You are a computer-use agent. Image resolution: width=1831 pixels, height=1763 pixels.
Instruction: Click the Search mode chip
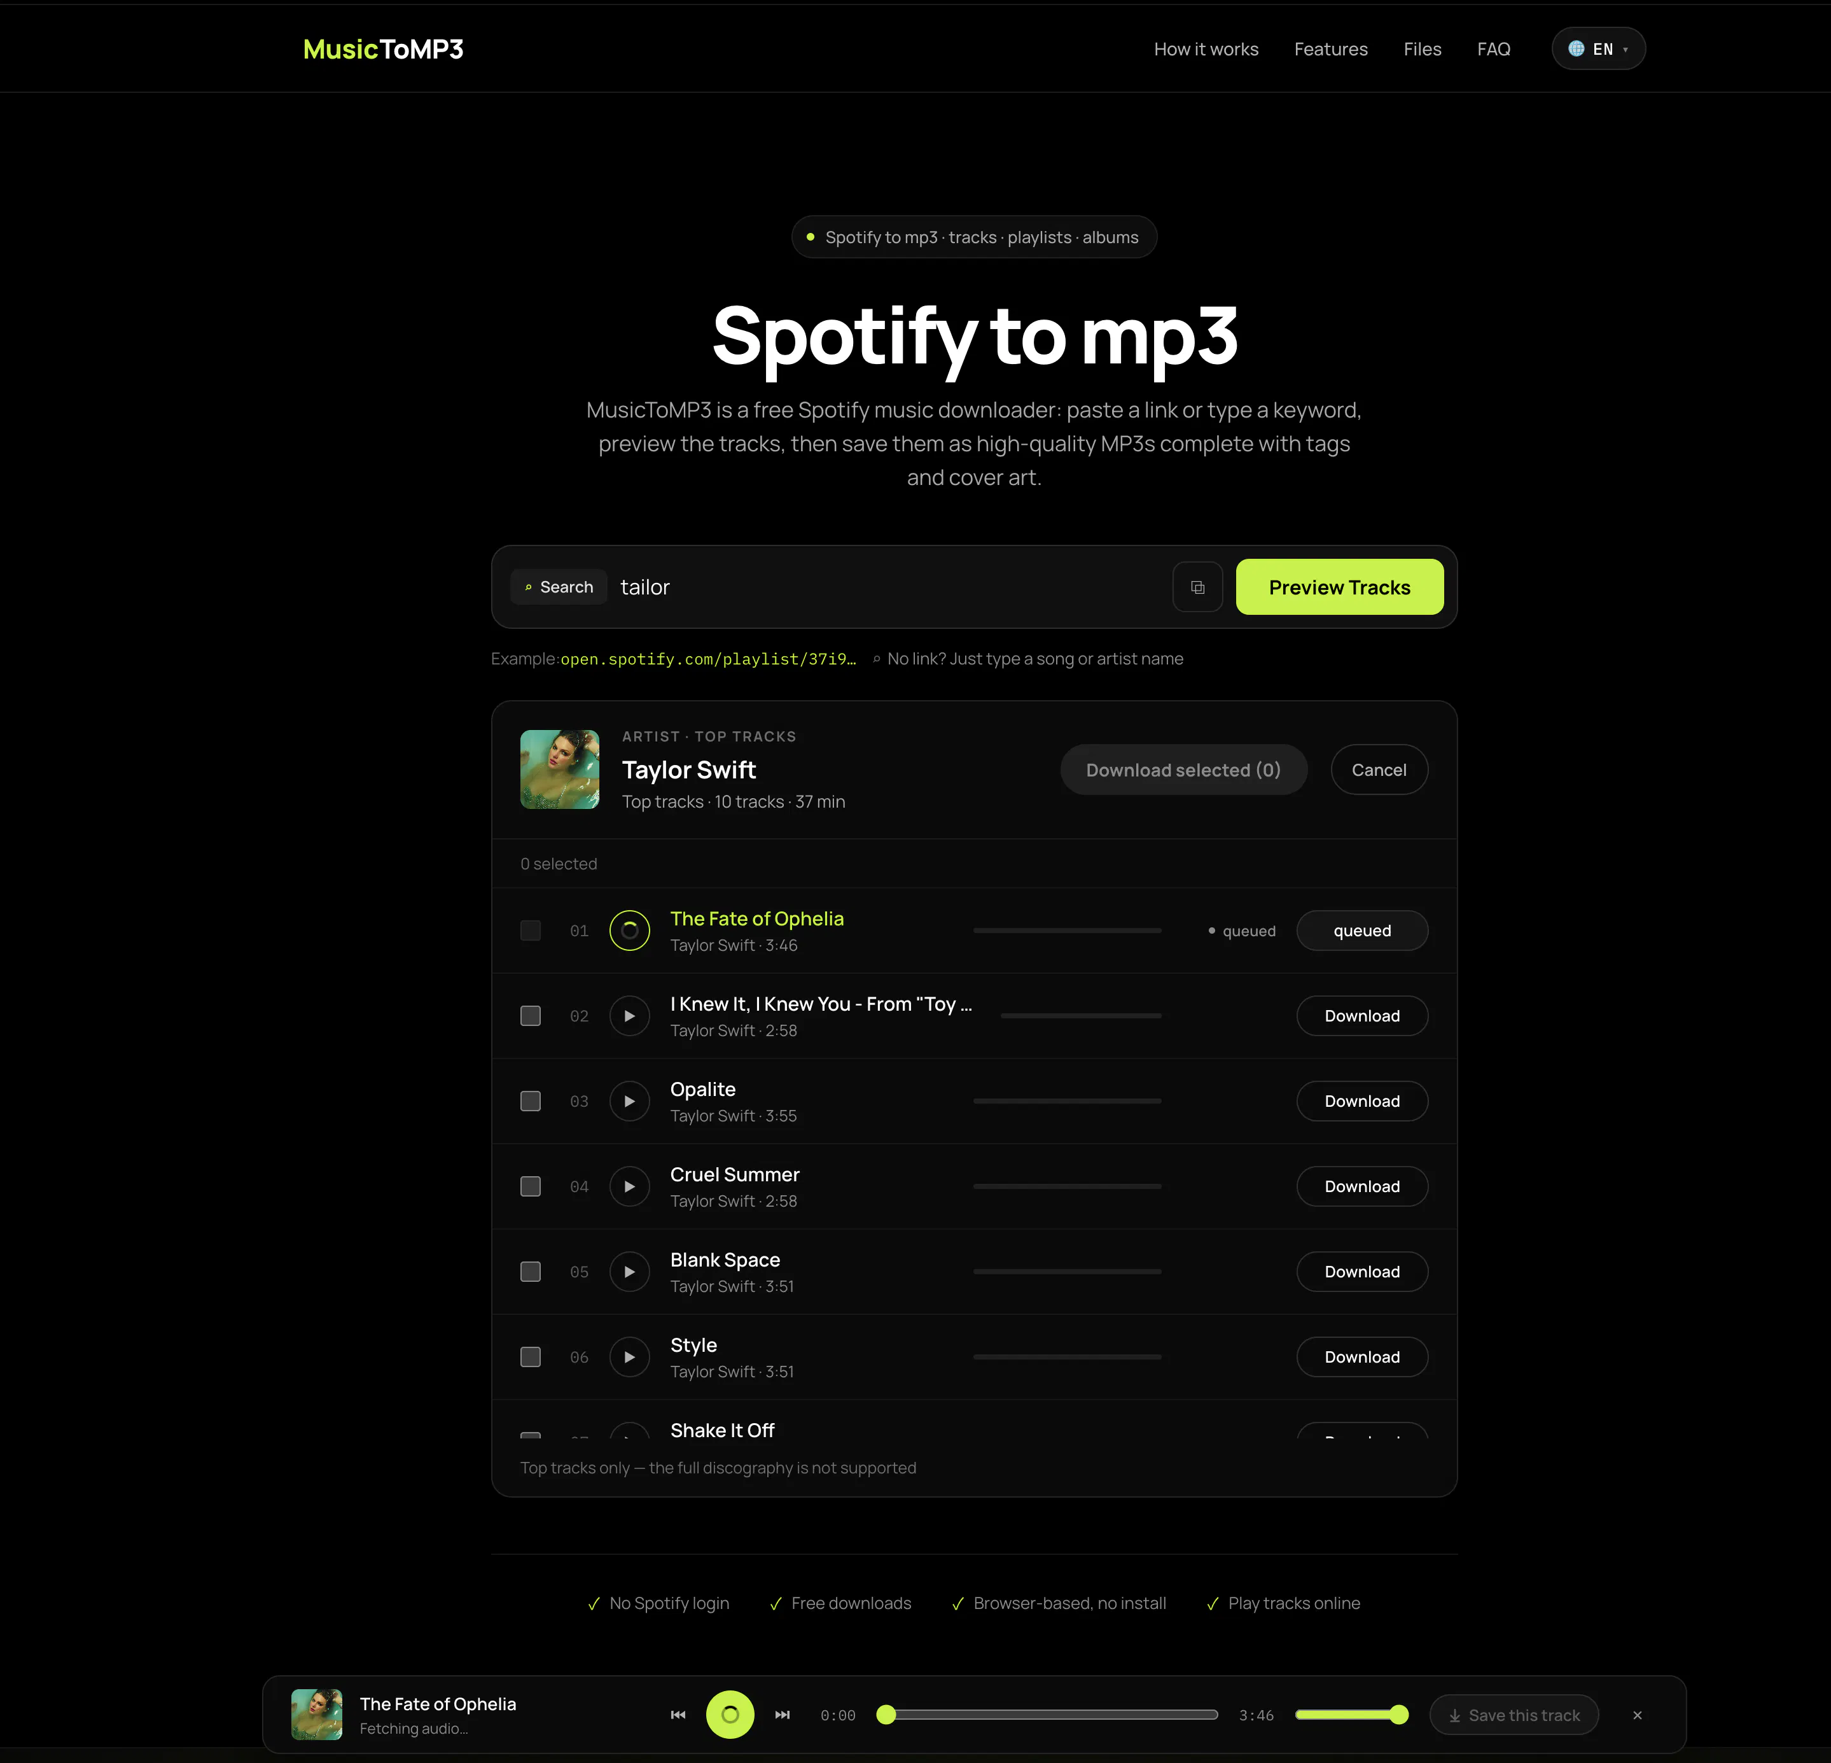(x=559, y=587)
